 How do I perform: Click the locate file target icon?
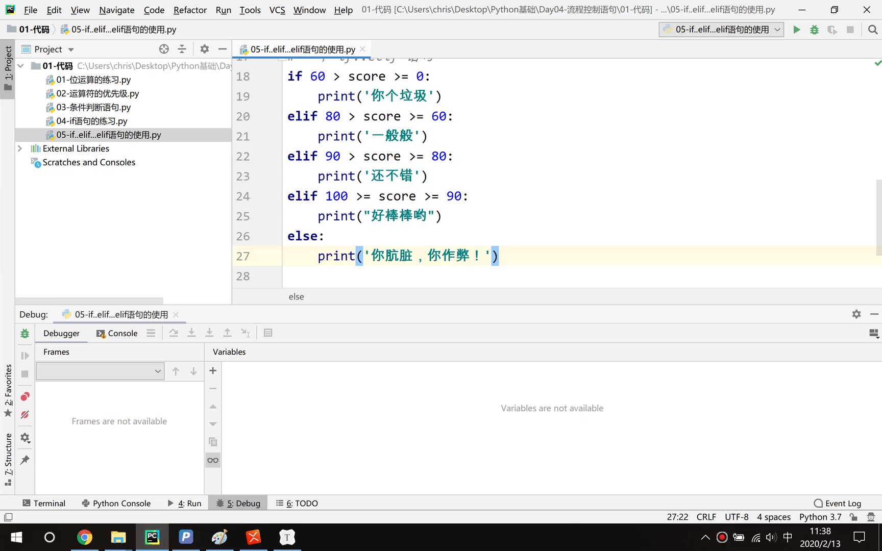[x=164, y=49]
